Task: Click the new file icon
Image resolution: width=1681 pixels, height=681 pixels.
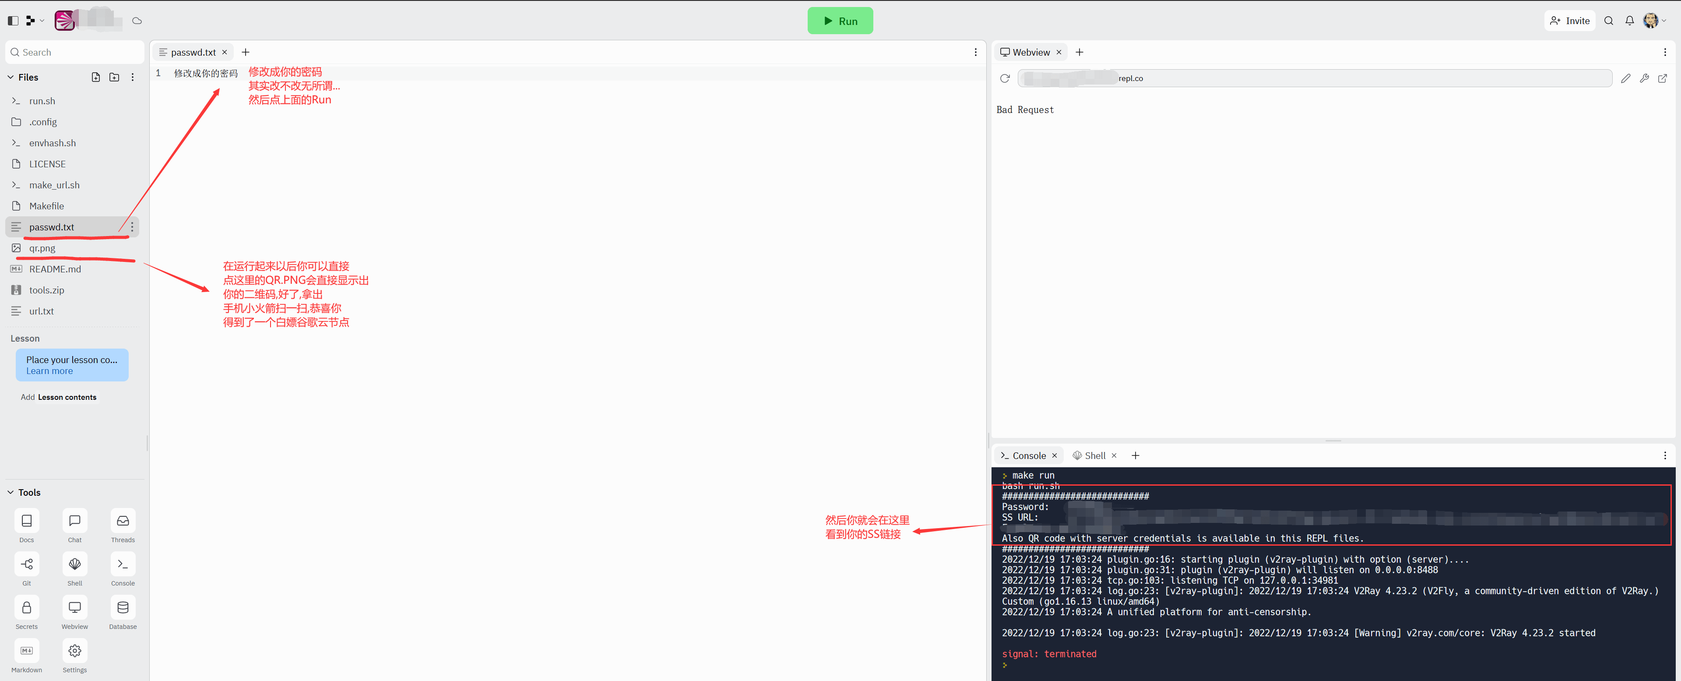Action: [96, 77]
